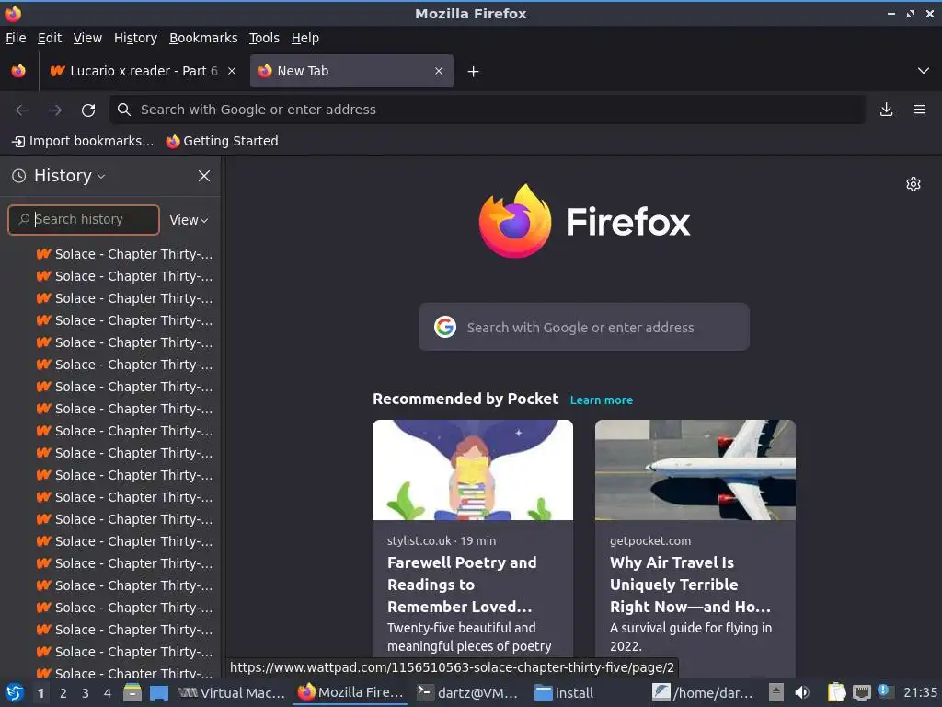Open the History menu in menu bar
The height and width of the screenshot is (707, 942).
click(x=135, y=38)
